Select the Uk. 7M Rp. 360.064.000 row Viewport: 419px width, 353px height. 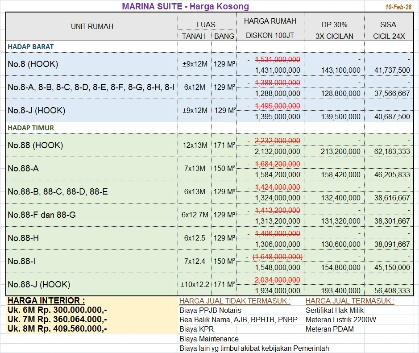pyautogui.click(x=57, y=320)
